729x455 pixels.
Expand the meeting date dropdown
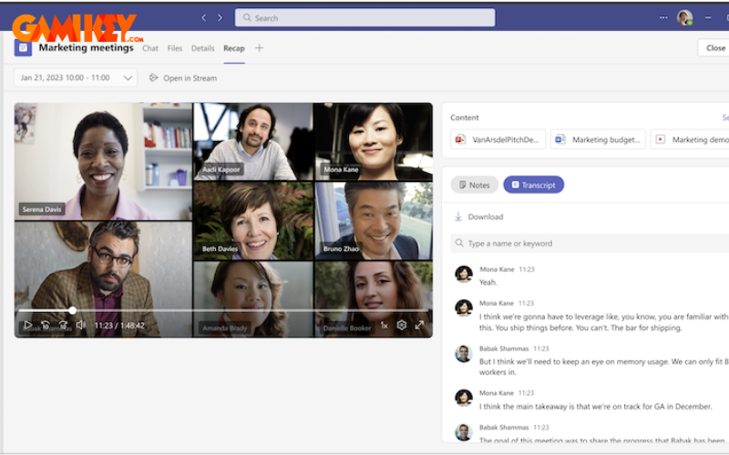[128, 78]
